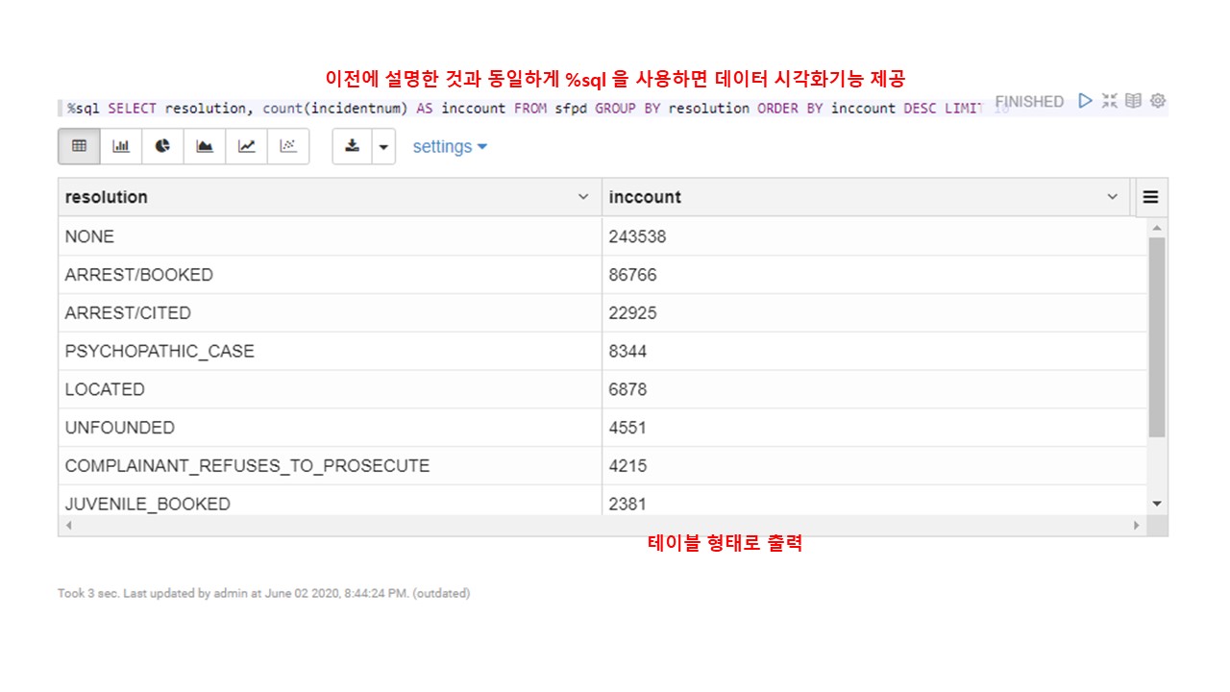
Task: Select the 22925 count cell
Action: pos(875,312)
